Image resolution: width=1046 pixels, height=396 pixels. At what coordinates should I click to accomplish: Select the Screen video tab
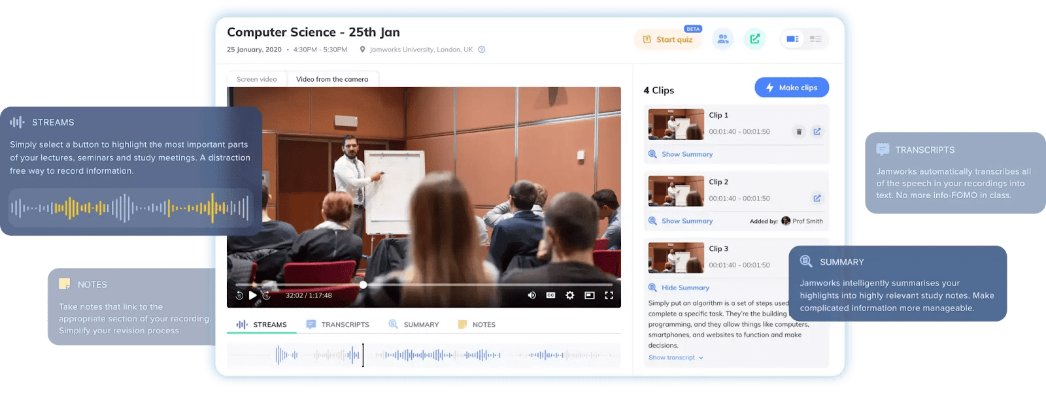(256, 79)
